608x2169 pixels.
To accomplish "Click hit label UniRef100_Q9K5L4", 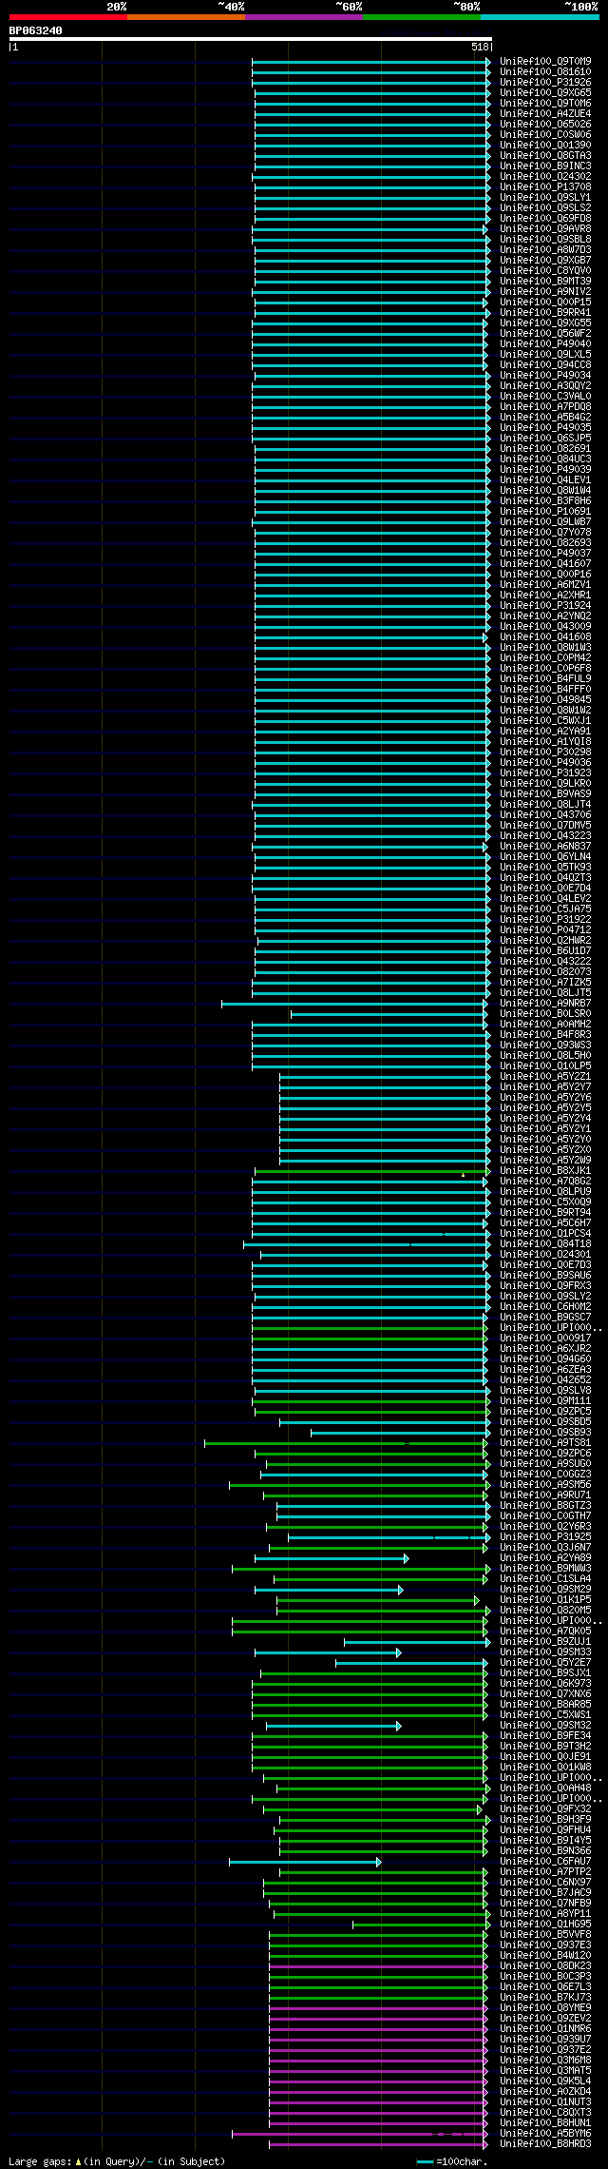I will pyautogui.click(x=545, y=2081).
